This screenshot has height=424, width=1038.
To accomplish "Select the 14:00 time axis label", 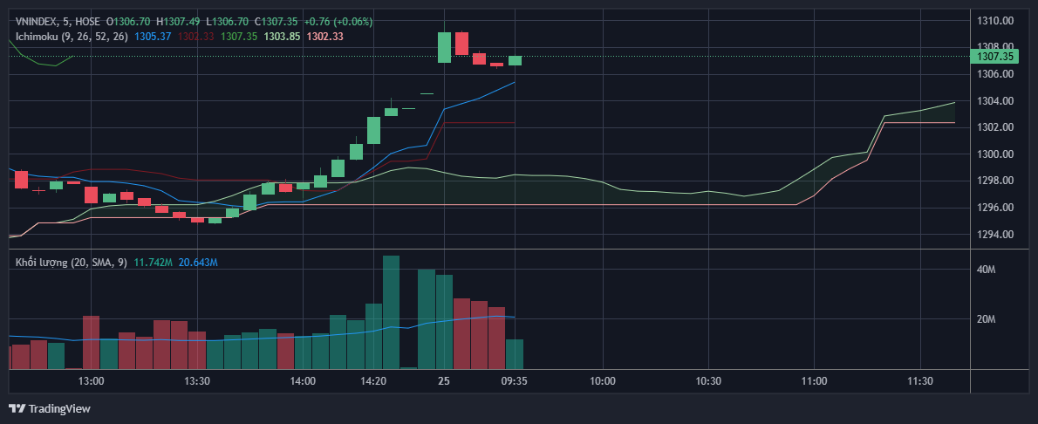I will point(303,381).
